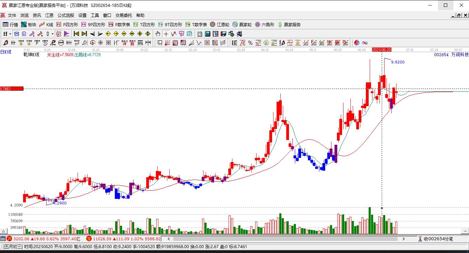Open the 交易委托 menu
Viewport: 469px width, 253px height.
(x=124, y=15)
